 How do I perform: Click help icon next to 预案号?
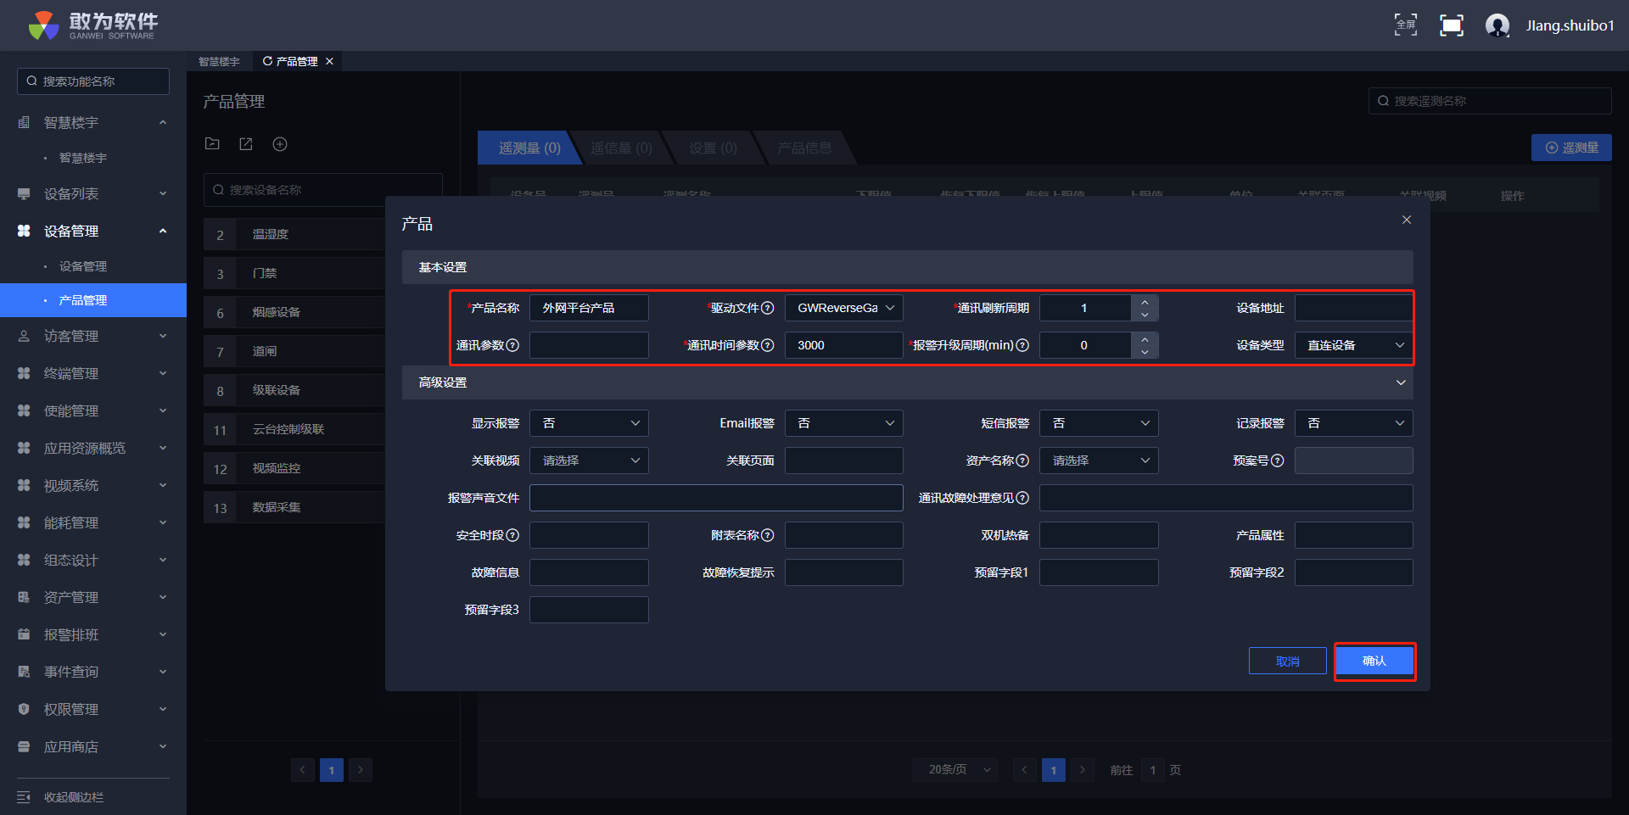(1277, 461)
